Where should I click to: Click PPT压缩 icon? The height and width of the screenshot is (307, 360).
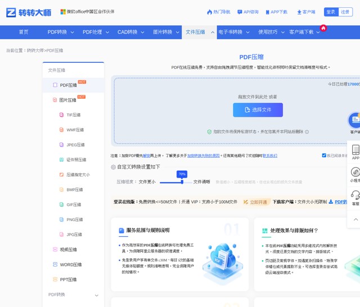[55, 279]
